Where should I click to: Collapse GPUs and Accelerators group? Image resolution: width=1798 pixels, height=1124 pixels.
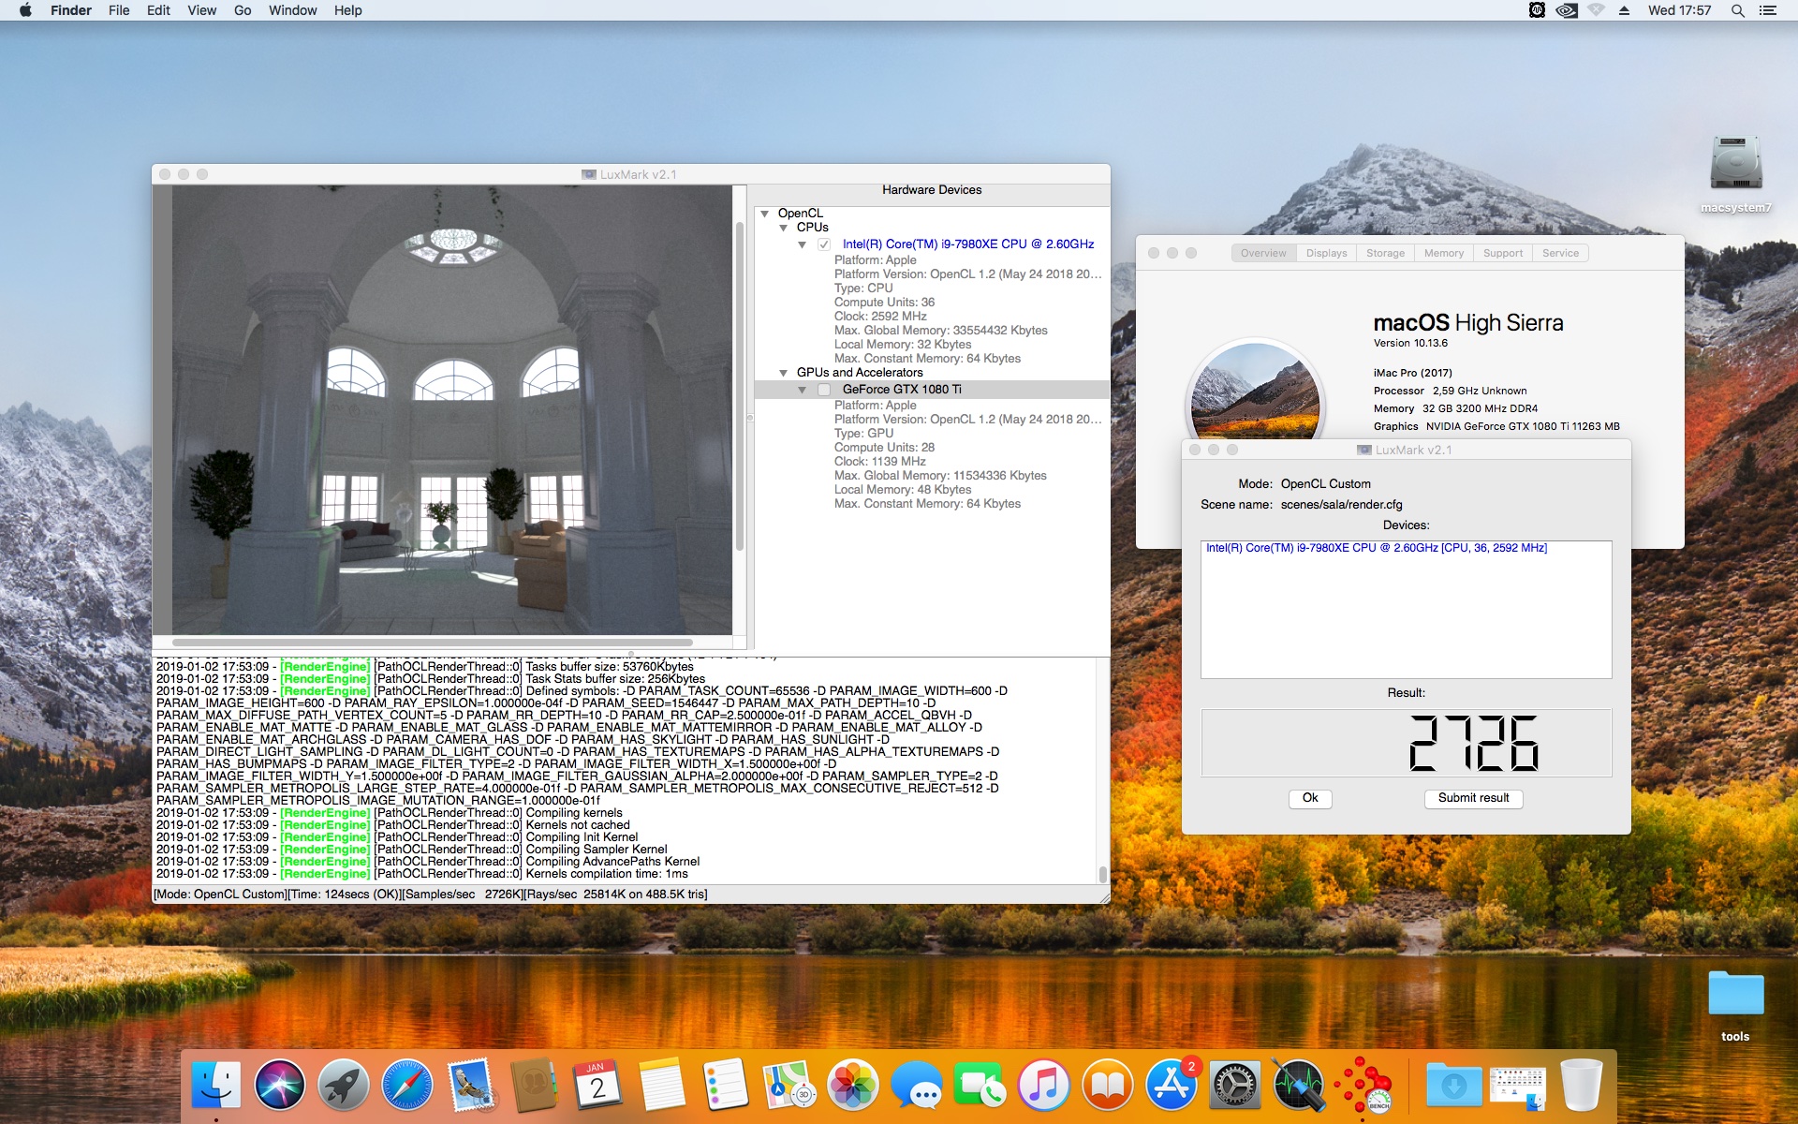784,373
